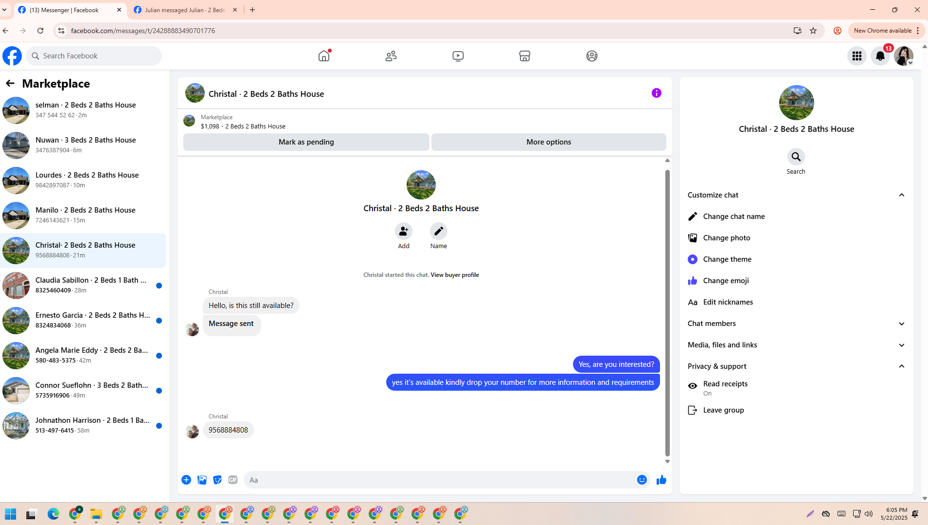
Task: Open the Video (Watch) icon in navigation
Action: click(x=458, y=56)
